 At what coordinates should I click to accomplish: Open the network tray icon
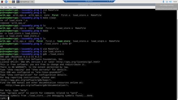tap(167, 2)
